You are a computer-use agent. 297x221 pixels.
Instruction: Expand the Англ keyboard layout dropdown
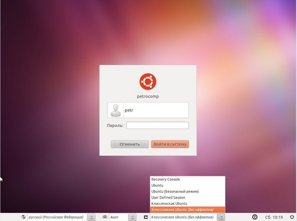pyautogui.click(x=132, y=217)
